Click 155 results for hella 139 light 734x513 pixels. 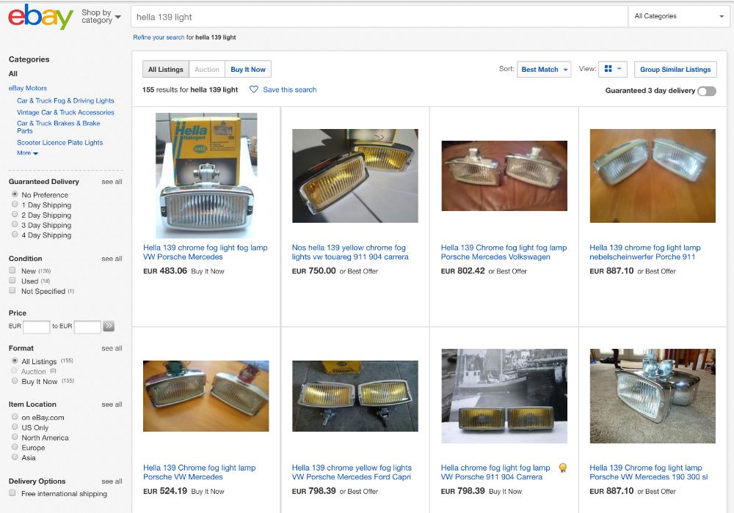190,89
